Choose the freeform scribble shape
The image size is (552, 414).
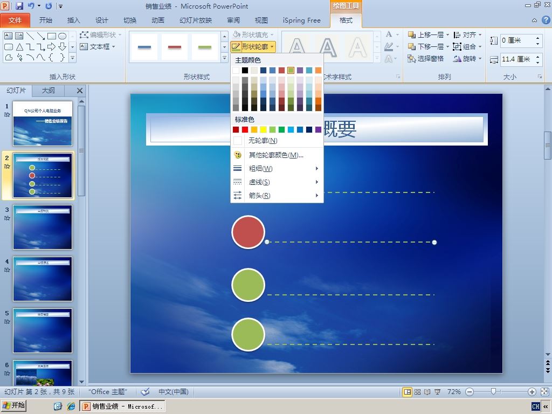pyautogui.click(x=20, y=57)
